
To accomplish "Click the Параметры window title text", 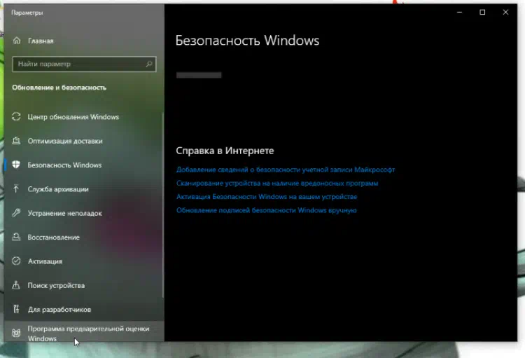I will (27, 13).
